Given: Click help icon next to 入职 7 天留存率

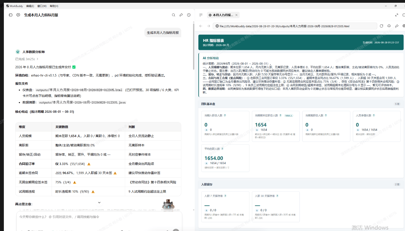Looking at the screenshot, I should [225, 196].
